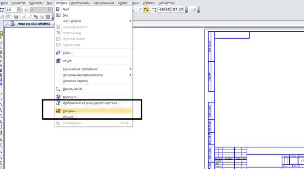304x169 pixels.
Task: Open the Инструменты menu
Action: pos(80,3)
